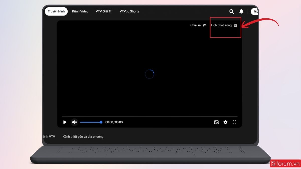
Task: Click the share arrow icon
Action: [204, 25]
